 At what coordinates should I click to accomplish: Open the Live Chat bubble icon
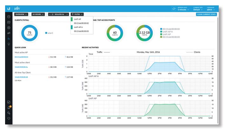pyautogui.click(x=9, y=118)
